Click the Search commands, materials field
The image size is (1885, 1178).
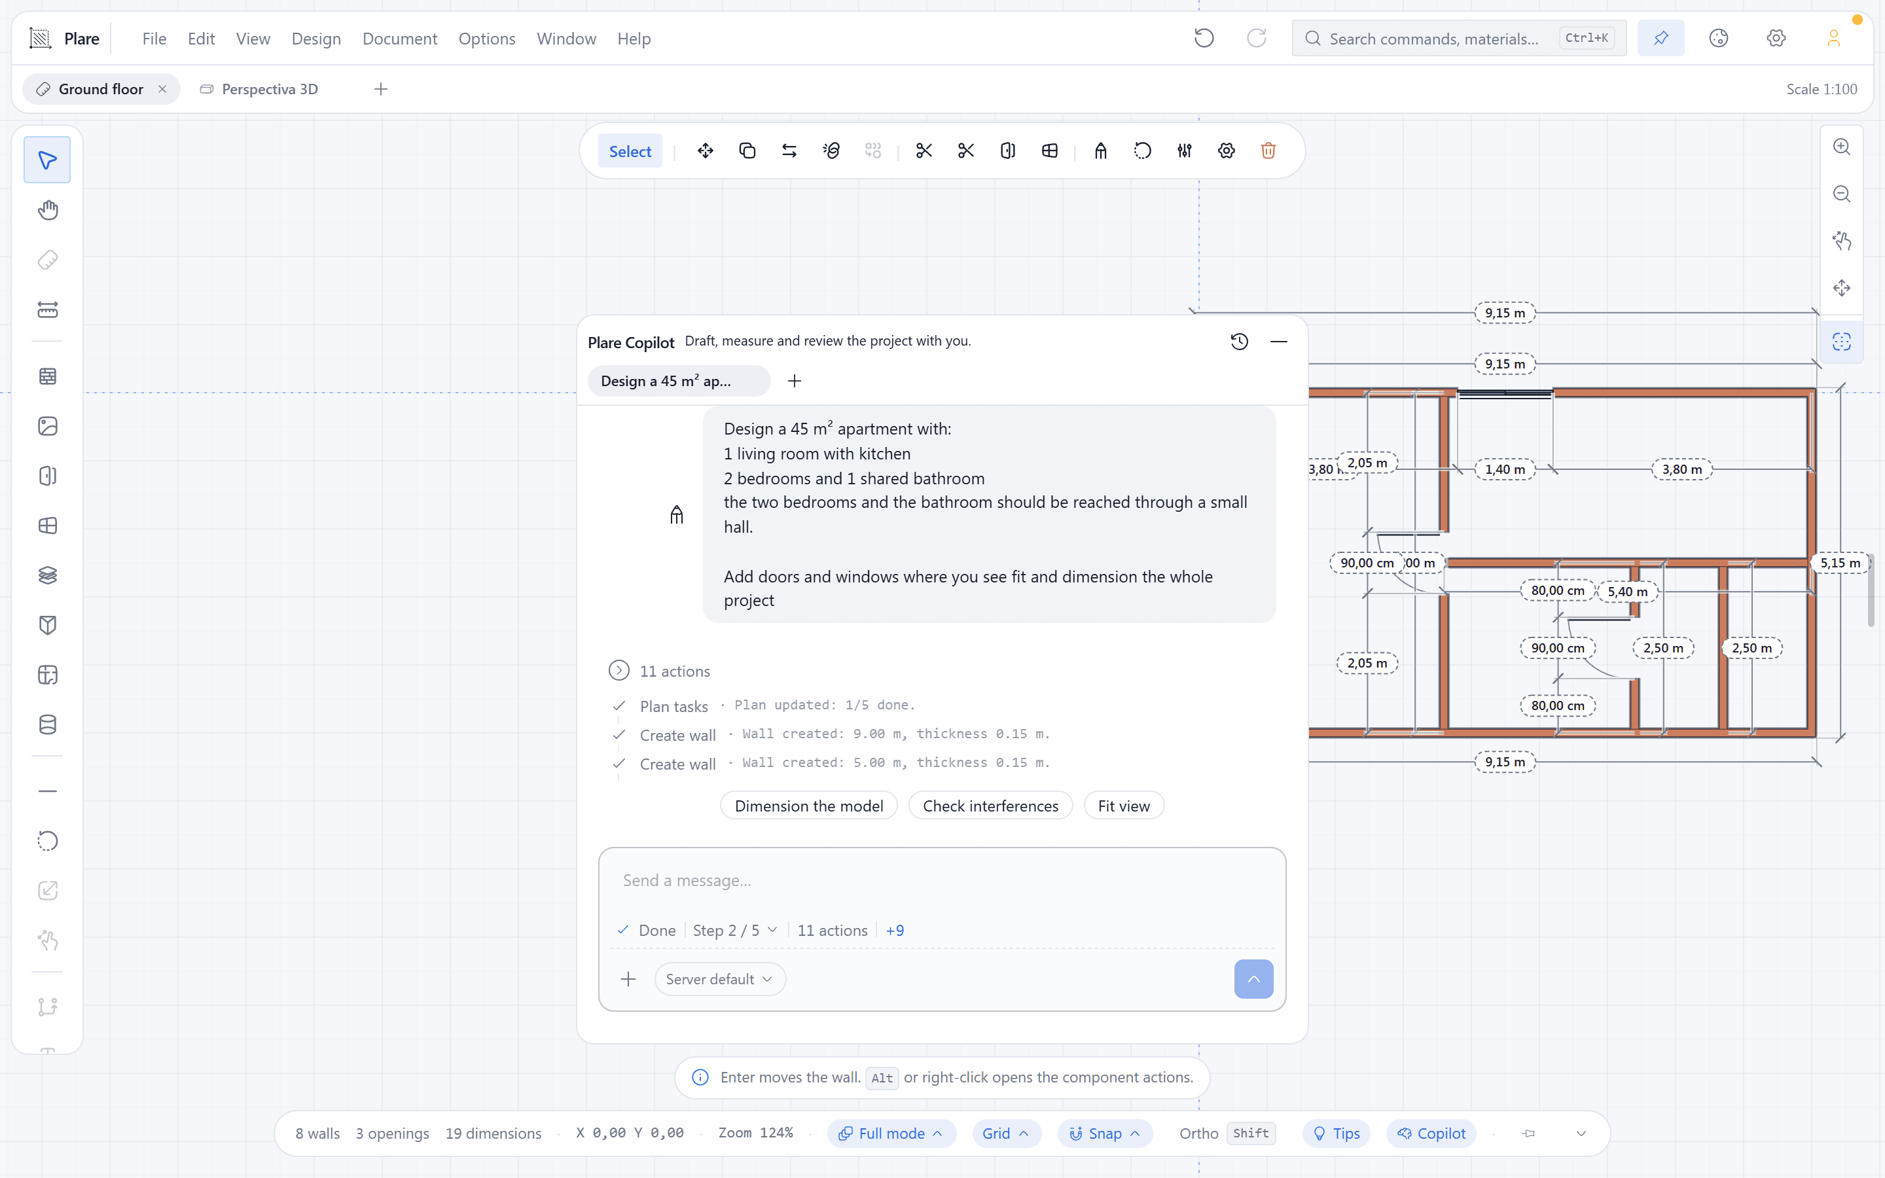tap(1459, 38)
